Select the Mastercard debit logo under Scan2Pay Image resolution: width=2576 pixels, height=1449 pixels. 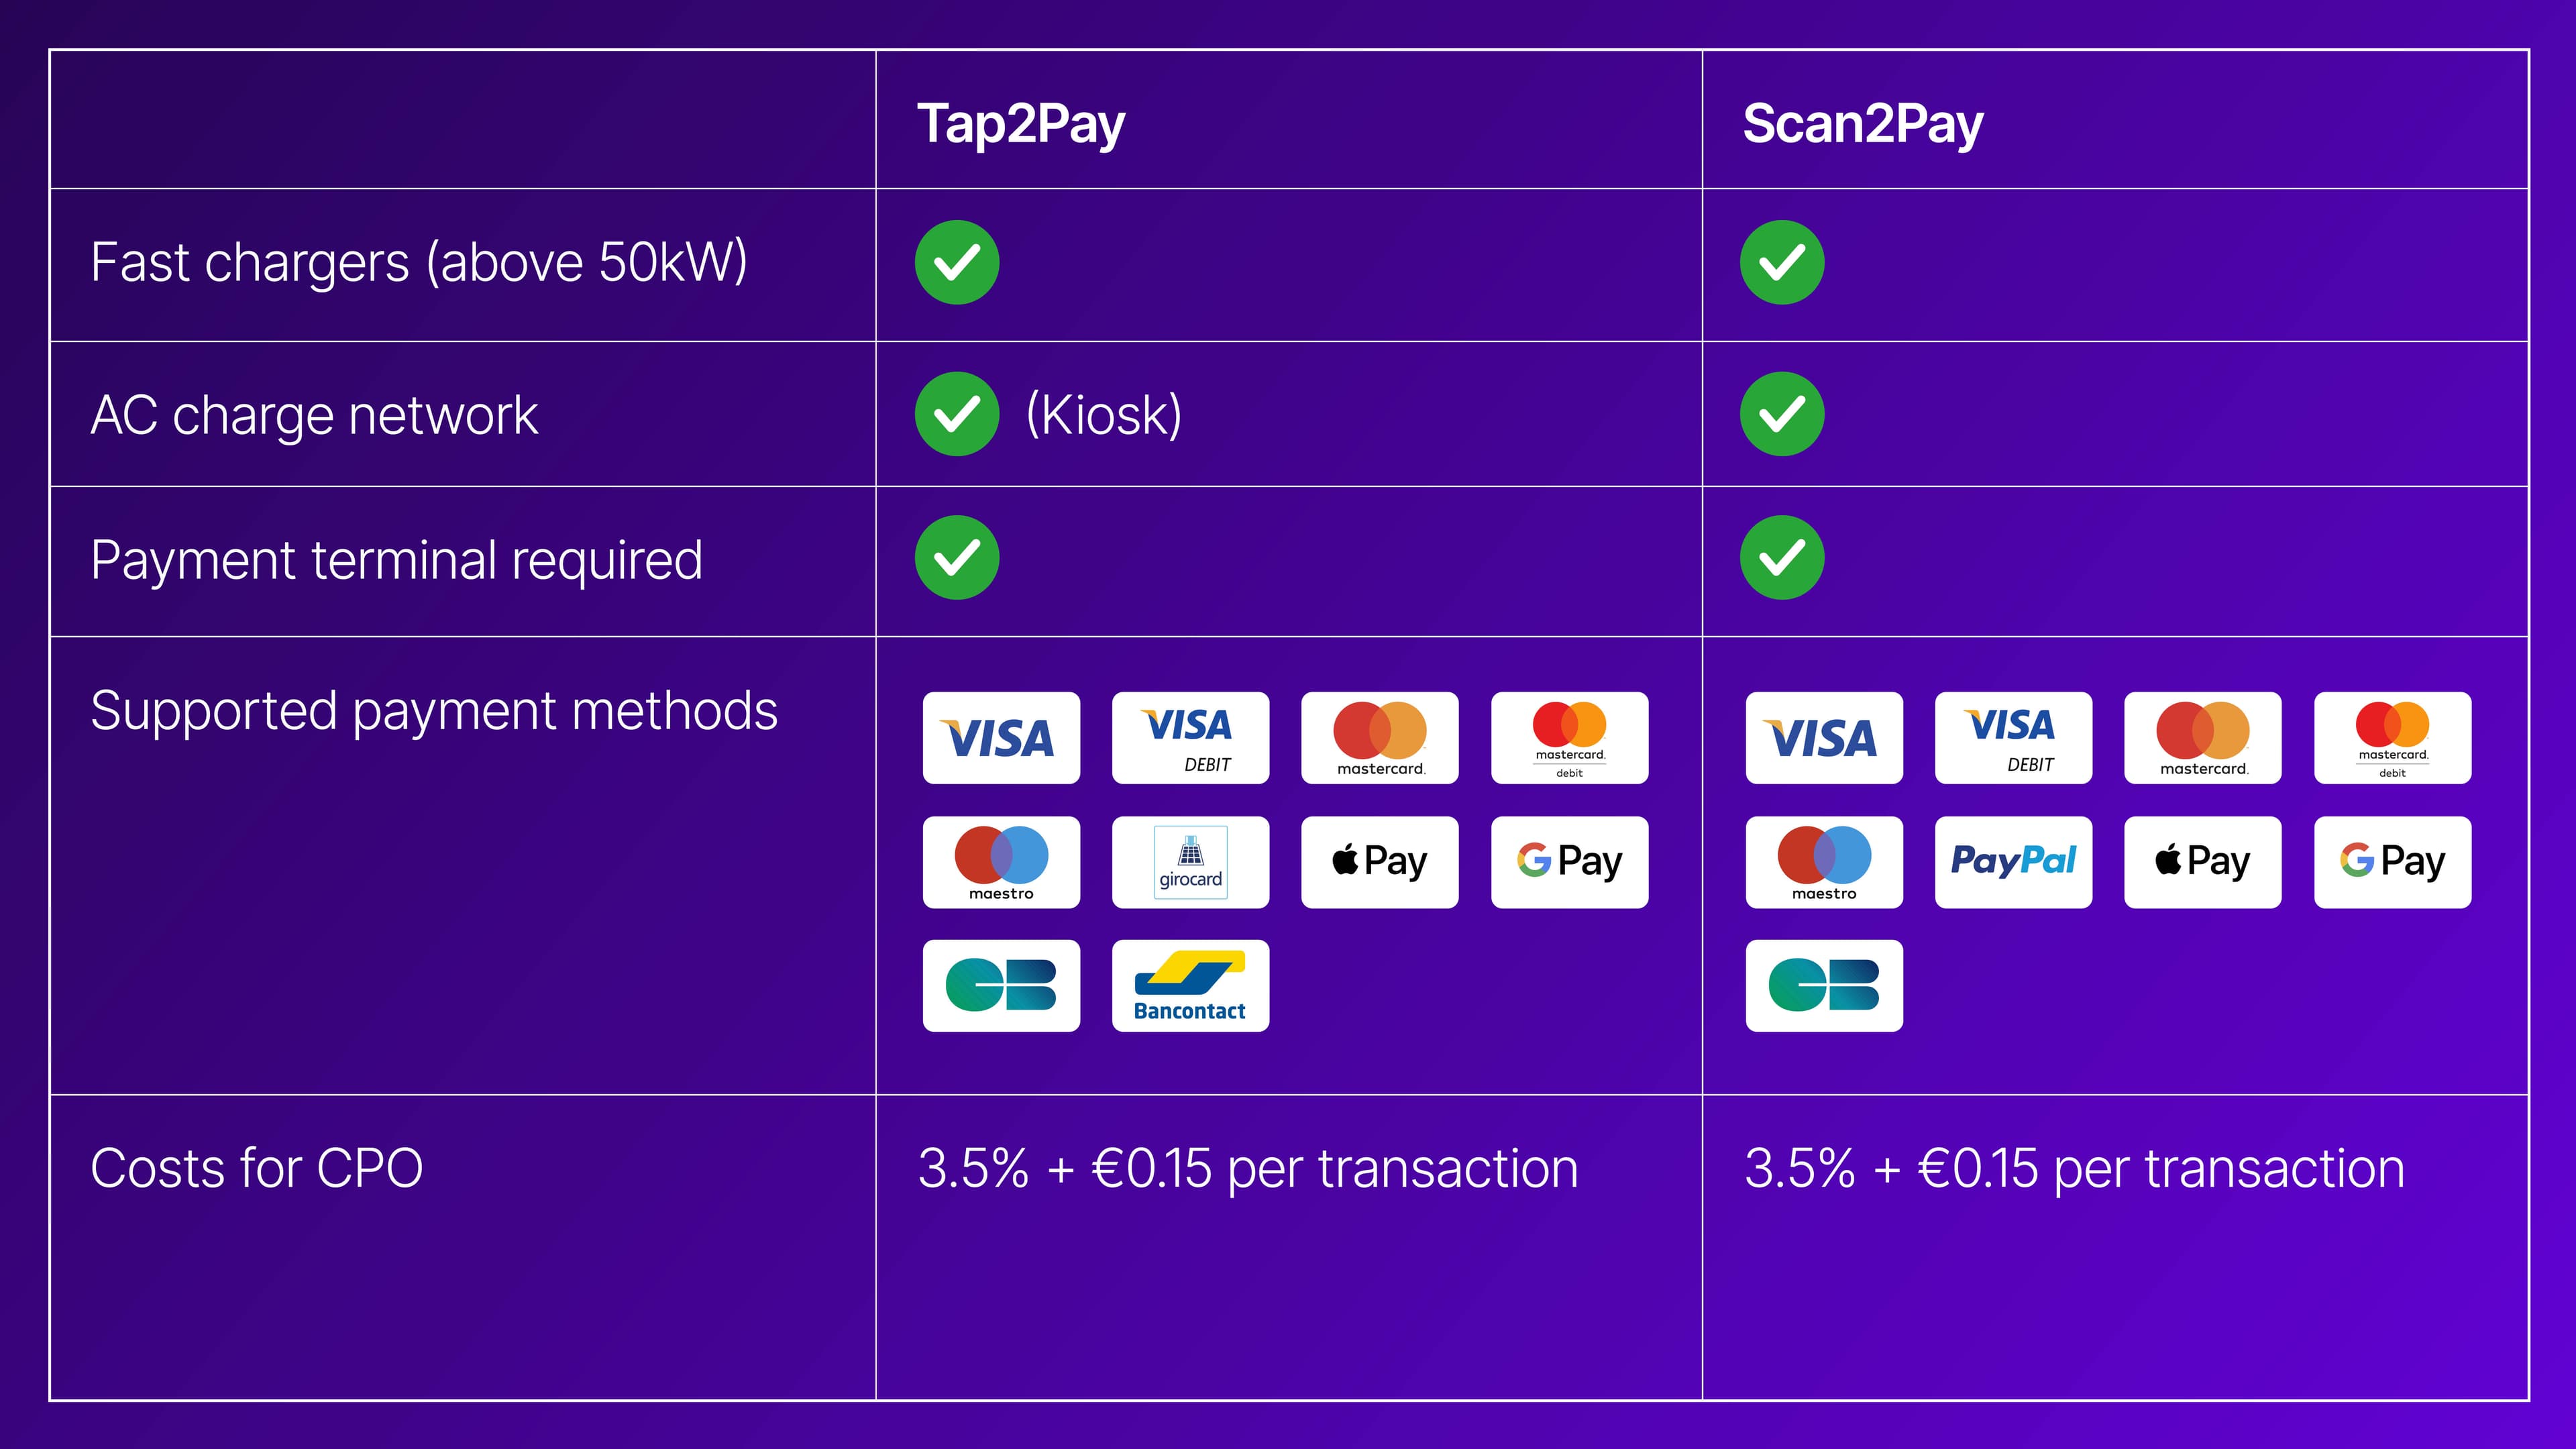(x=2392, y=738)
